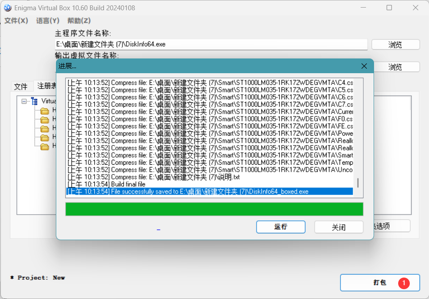Click 浏览 button next to output file name

(396, 67)
